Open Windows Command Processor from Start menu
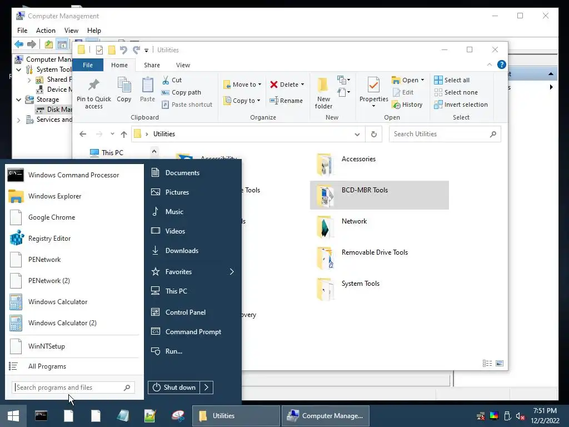This screenshot has height=427, width=569. tap(74, 175)
